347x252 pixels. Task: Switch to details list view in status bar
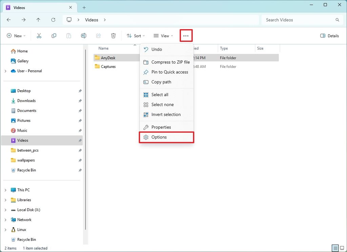[x=335, y=248]
